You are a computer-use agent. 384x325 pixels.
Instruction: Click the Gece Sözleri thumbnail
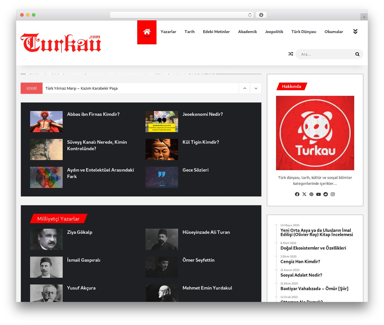tap(162, 177)
